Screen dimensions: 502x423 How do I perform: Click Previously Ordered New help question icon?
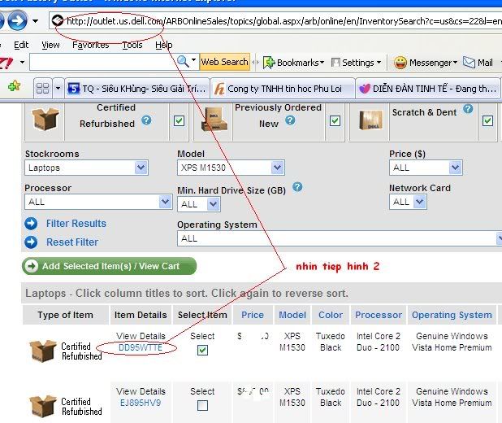(290, 120)
